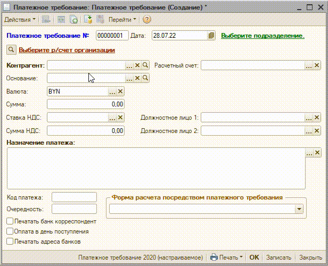Open the Действия menu

coord(20,19)
